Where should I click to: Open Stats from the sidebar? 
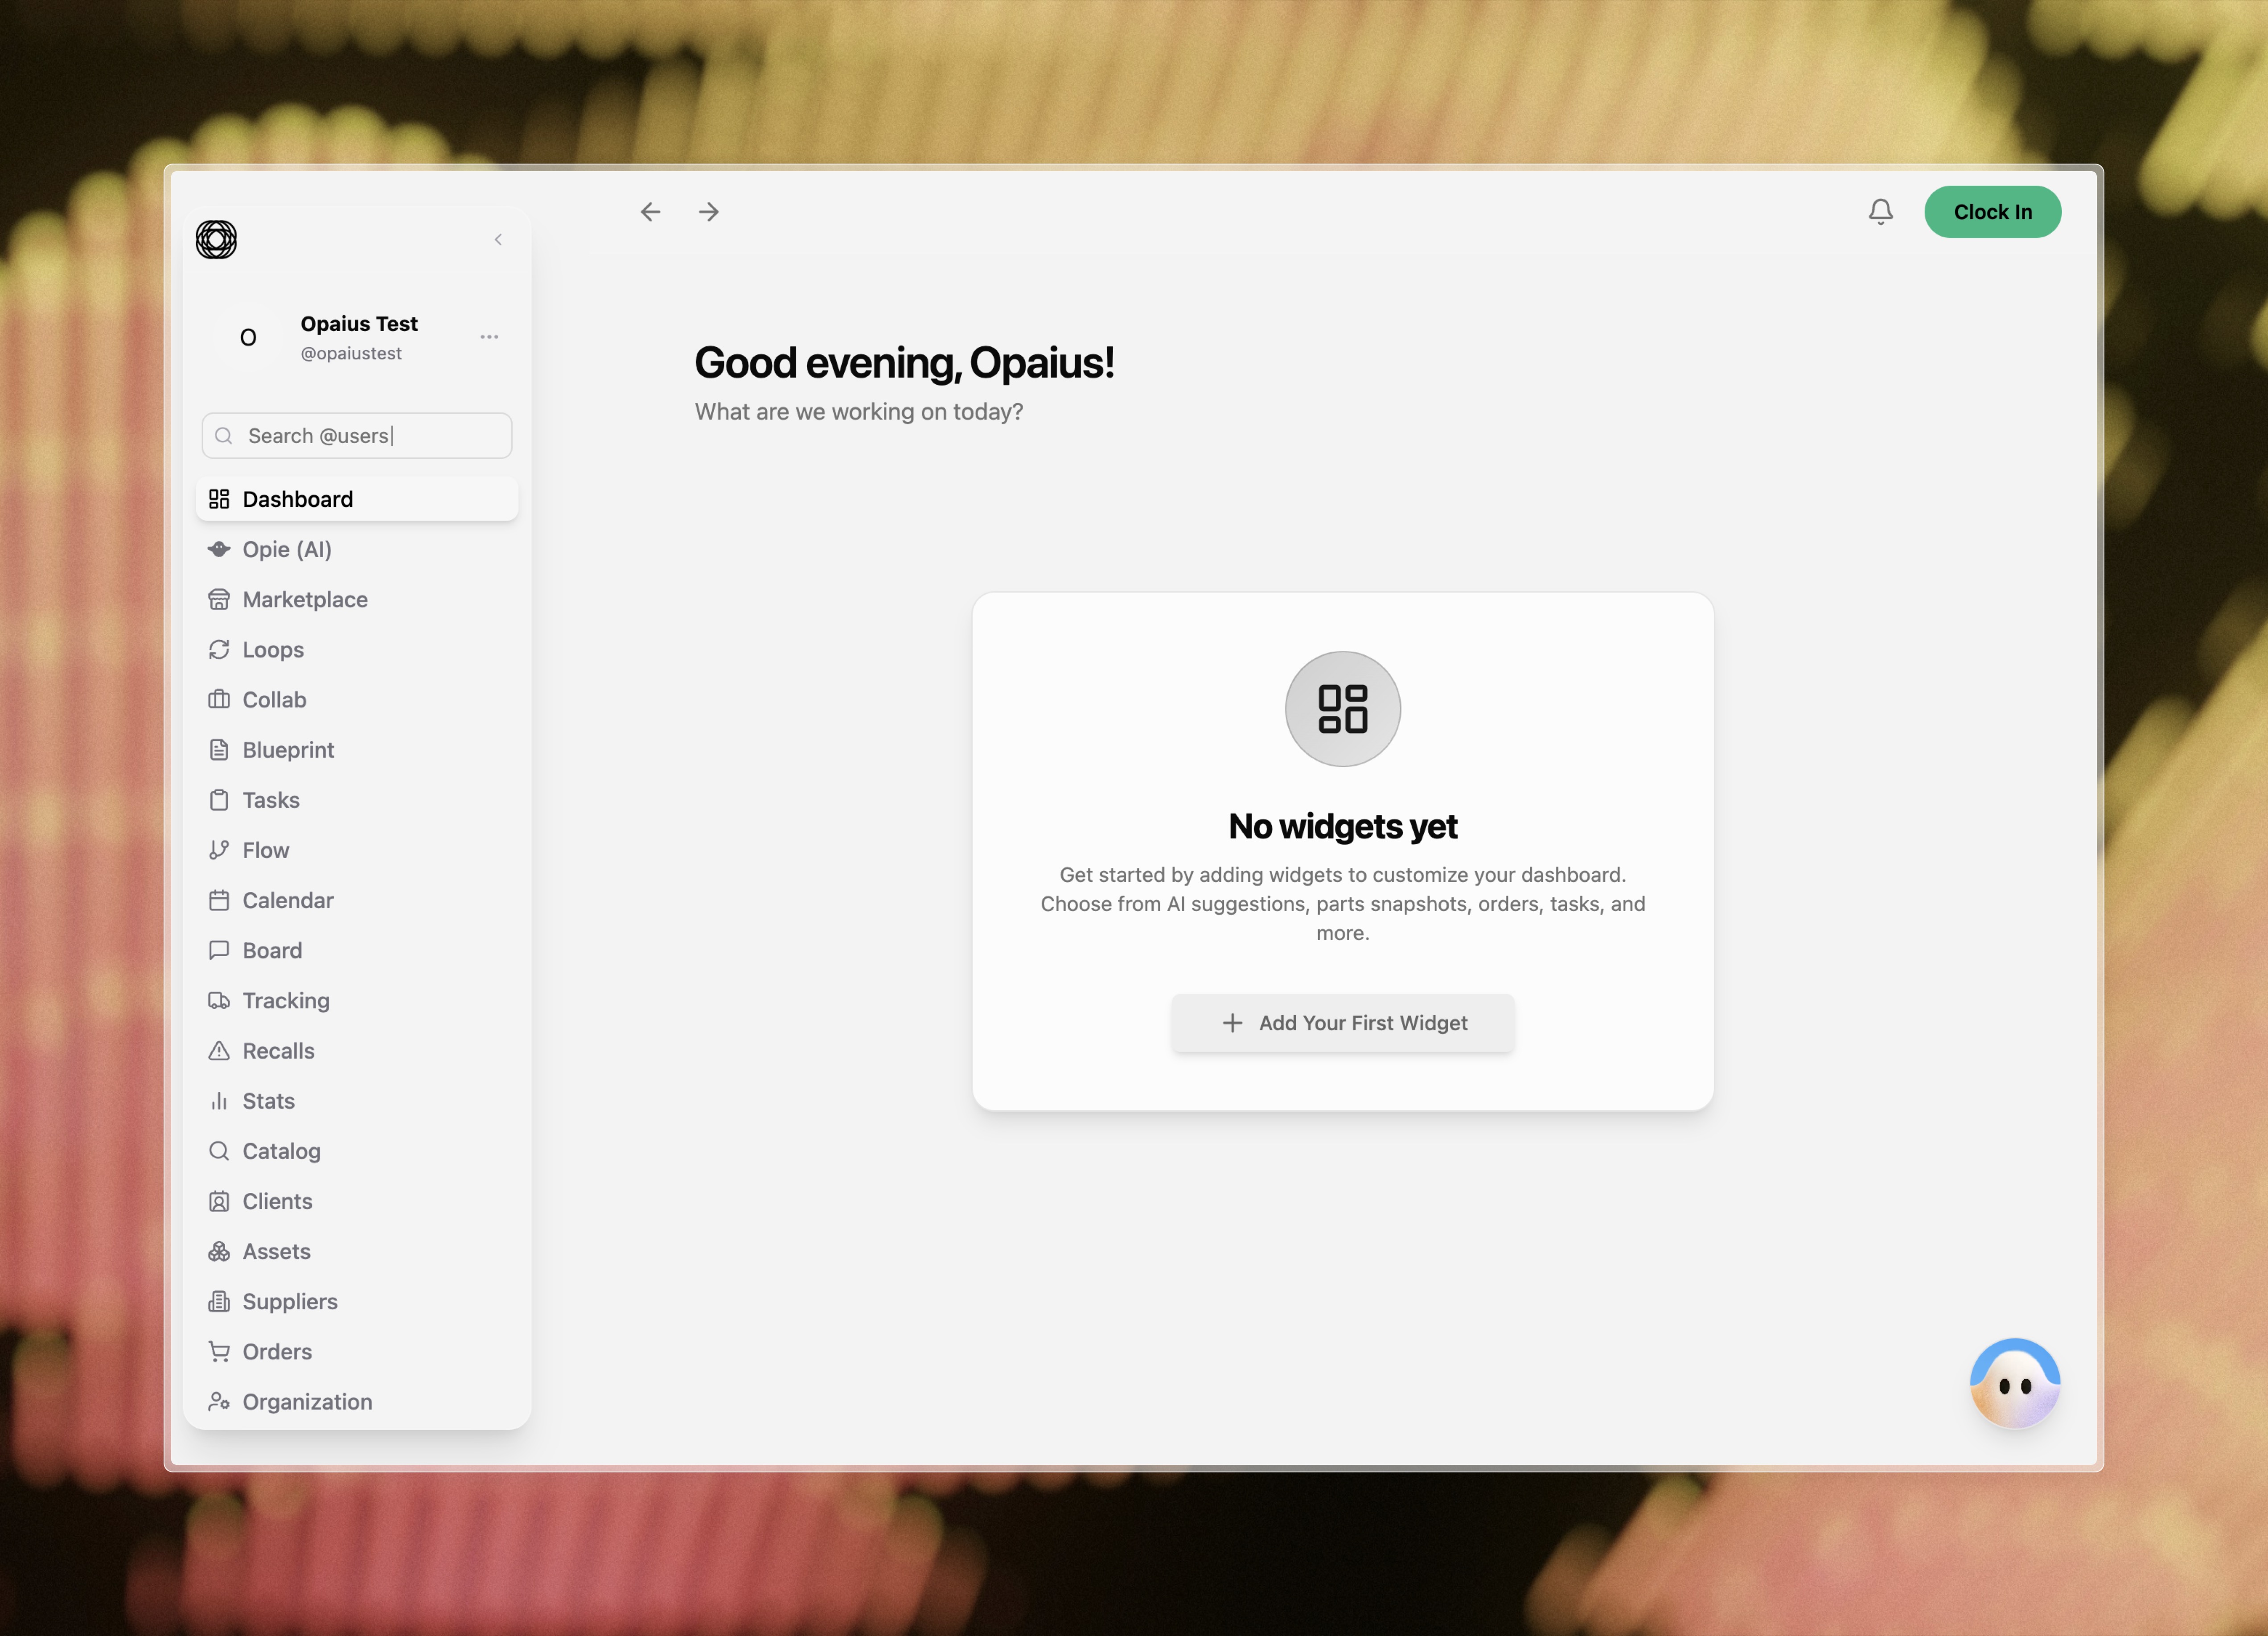pos(268,1101)
